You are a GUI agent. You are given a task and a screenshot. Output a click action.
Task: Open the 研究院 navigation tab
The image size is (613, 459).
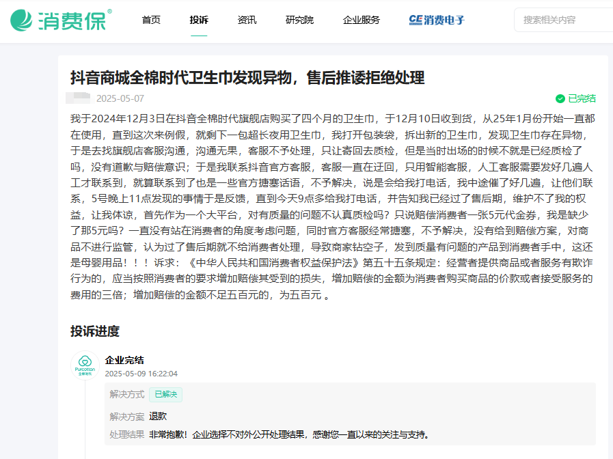(x=299, y=20)
